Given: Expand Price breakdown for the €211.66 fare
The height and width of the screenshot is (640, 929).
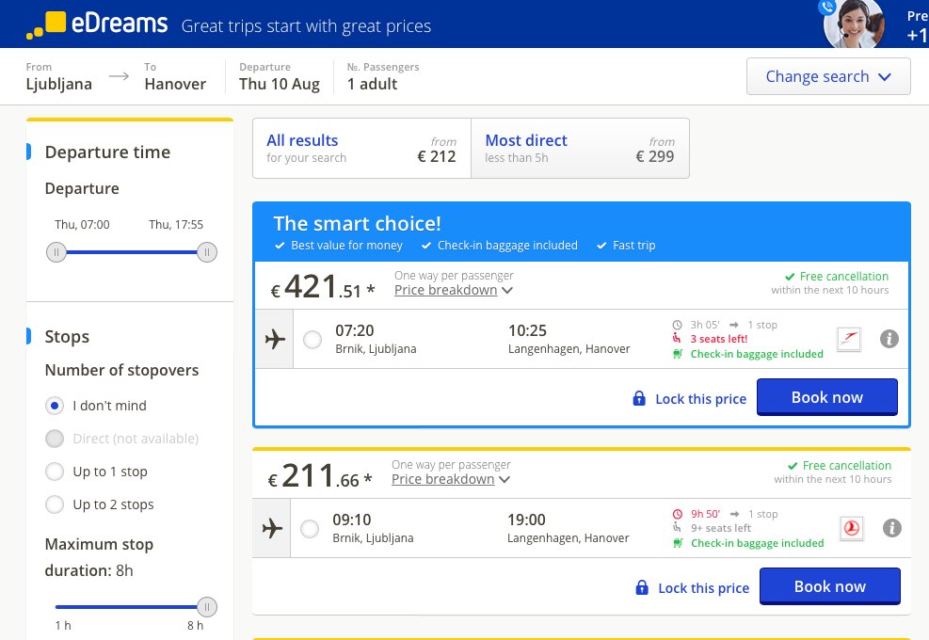Looking at the screenshot, I should pyautogui.click(x=450, y=479).
